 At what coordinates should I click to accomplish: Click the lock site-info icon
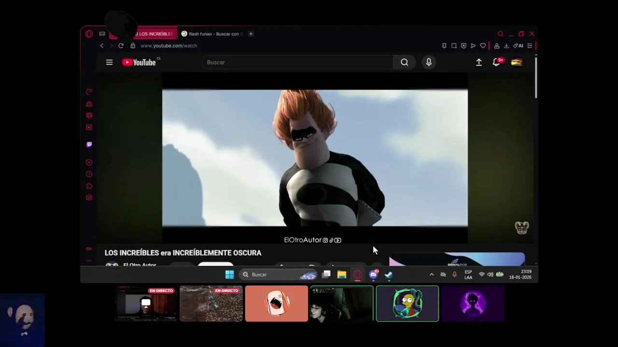point(133,46)
